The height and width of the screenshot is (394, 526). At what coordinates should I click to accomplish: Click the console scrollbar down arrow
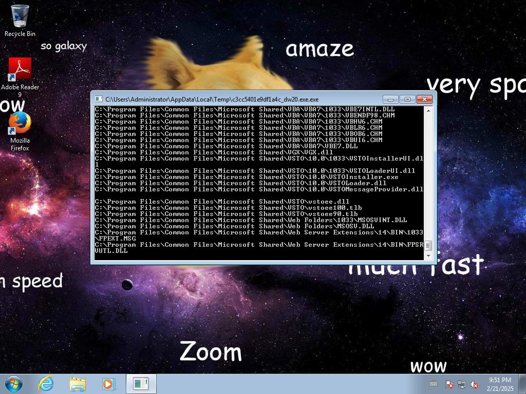point(428,256)
